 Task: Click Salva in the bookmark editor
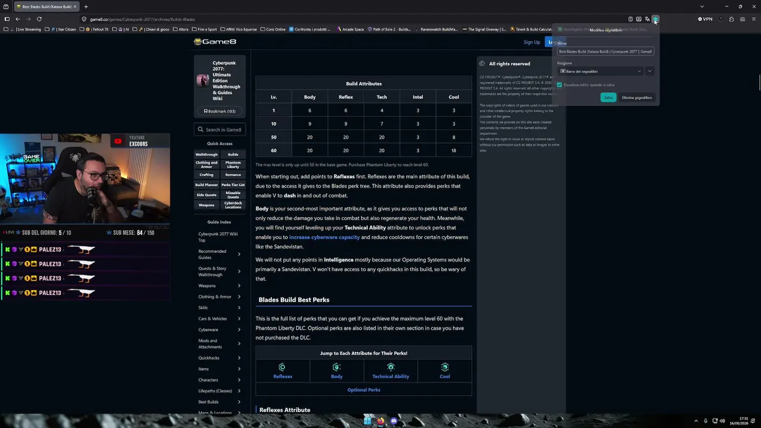(608, 97)
